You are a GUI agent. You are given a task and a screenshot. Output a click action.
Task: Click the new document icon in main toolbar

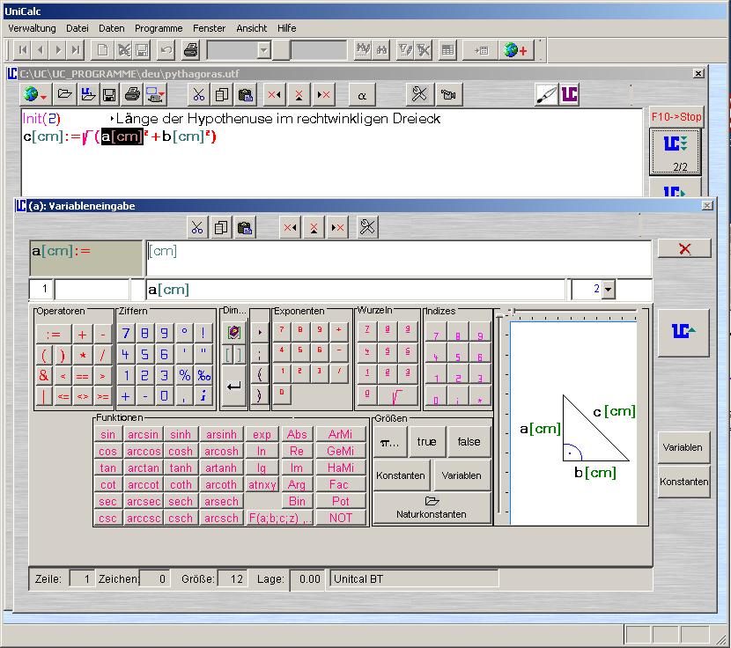(102, 50)
